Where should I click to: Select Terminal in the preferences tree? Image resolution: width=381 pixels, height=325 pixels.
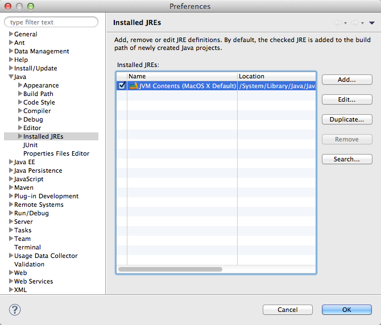click(x=27, y=247)
